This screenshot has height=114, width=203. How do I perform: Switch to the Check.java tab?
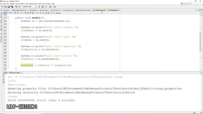45,10
